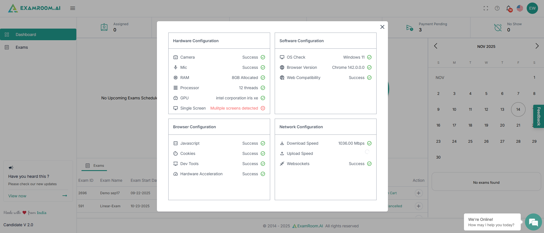Image resolution: width=544 pixels, height=233 pixels.
Task: Open the Dashboard sidebar item
Action: [38, 35]
